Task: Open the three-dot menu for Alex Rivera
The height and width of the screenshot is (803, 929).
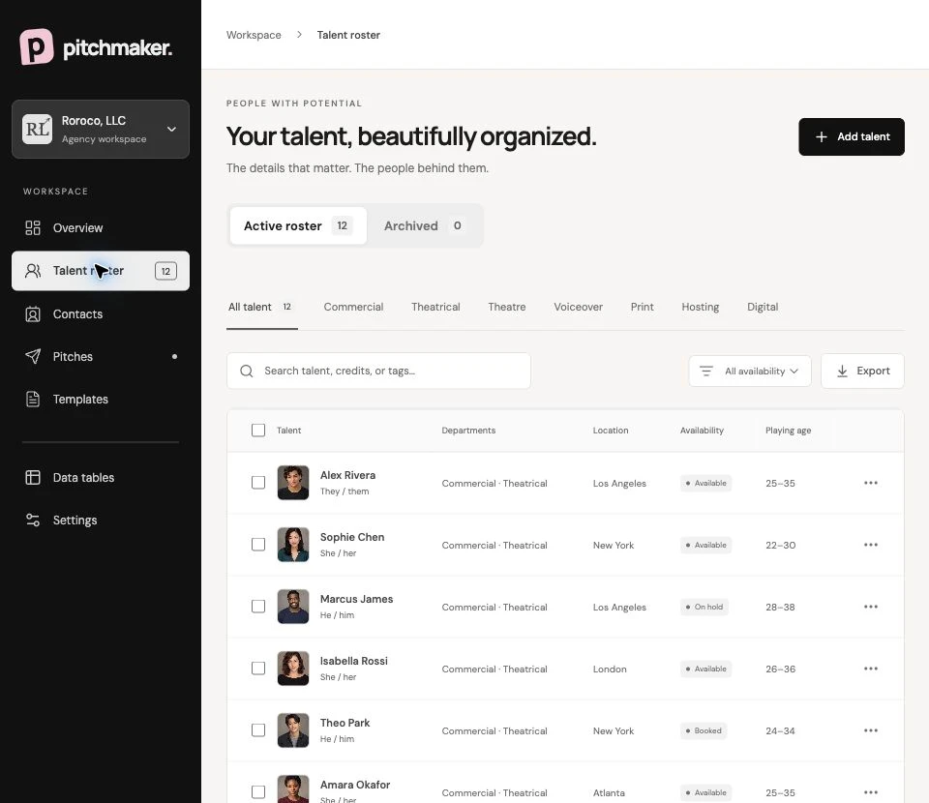Action: point(870,483)
